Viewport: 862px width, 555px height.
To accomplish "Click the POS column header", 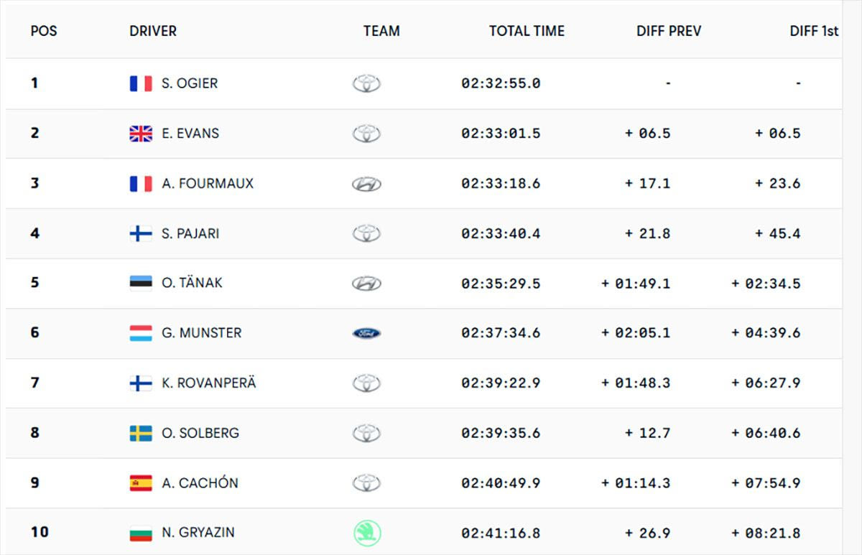I will coord(44,32).
